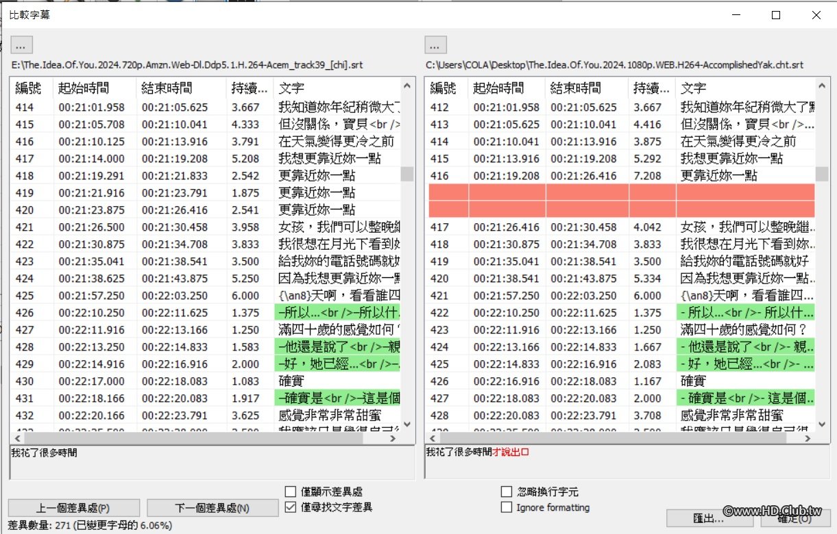The width and height of the screenshot is (837, 534).
Task: Click right list 起始時間 column header
Action: coord(507,88)
